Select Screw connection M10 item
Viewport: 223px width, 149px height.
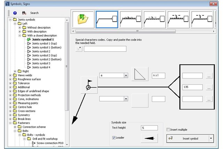pyautogui.click(x=50, y=143)
